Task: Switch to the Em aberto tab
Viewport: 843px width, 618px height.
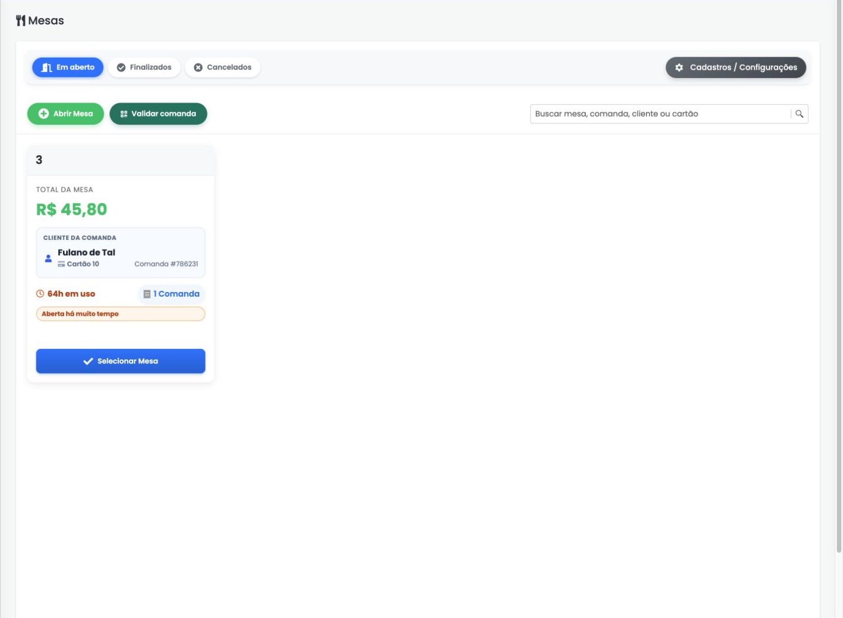Action: click(68, 67)
